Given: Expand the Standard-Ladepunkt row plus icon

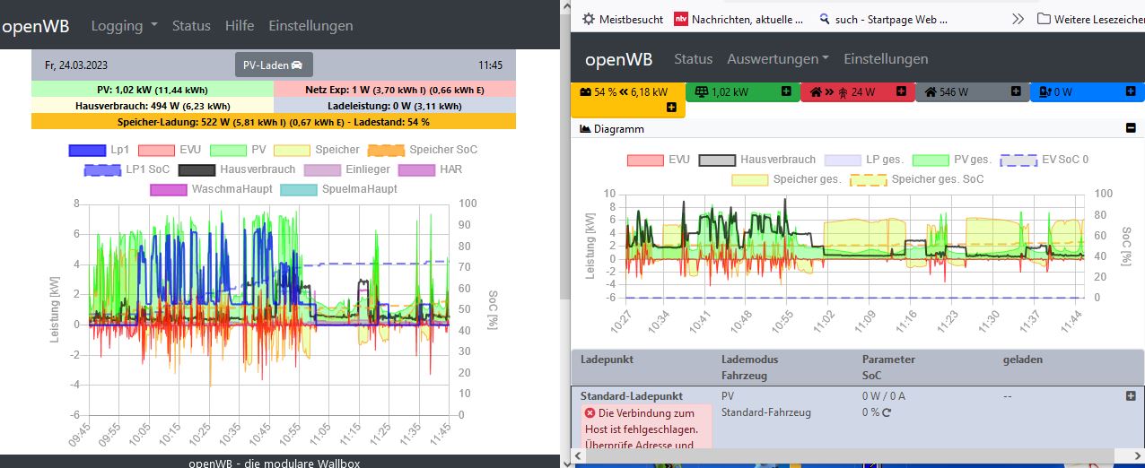Looking at the screenshot, I should pos(1131,395).
